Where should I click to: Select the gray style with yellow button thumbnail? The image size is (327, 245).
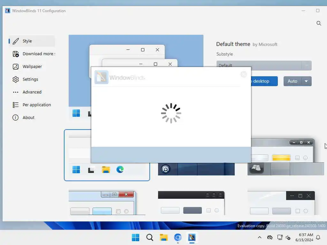point(286,157)
